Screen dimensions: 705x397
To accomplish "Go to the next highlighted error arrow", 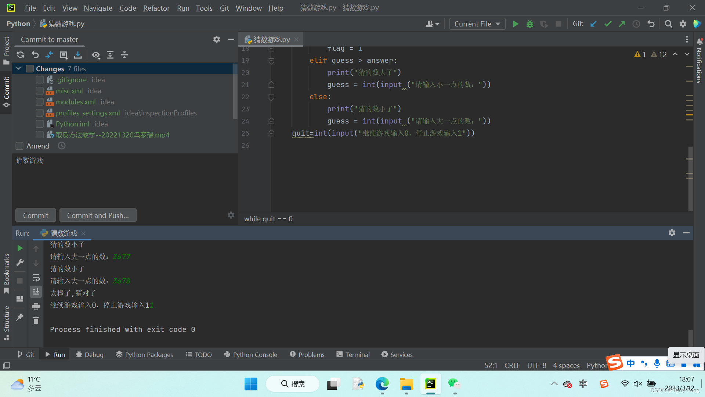I will pyautogui.click(x=687, y=54).
